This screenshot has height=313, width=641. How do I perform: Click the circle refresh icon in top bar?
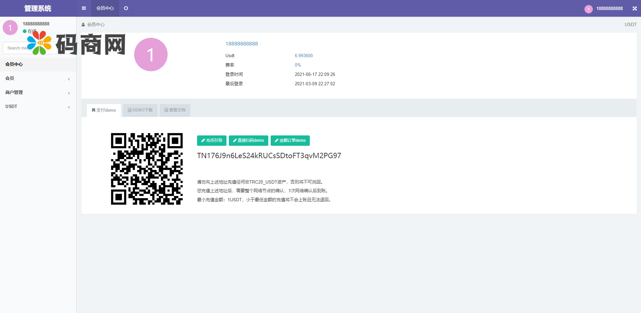pyautogui.click(x=126, y=8)
